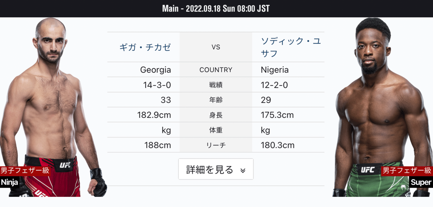Click Yusuff's 12-2-0 record
433x207 pixels.
(274, 85)
